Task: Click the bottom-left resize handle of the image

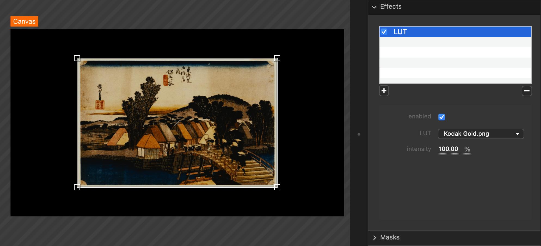Action: point(77,187)
